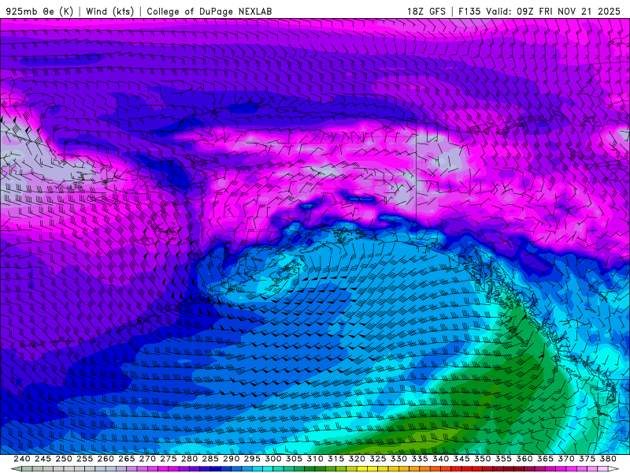Click the '295' legend value

pos(252,459)
